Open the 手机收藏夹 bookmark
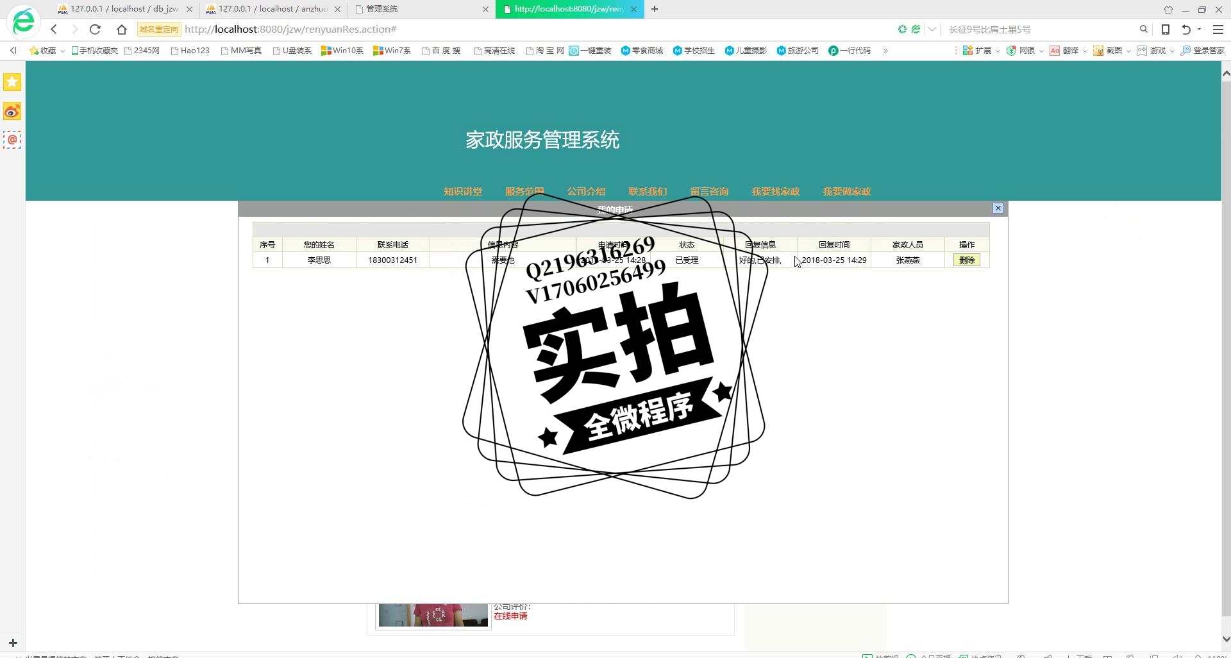The image size is (1231, 658). tap(94, 50)
